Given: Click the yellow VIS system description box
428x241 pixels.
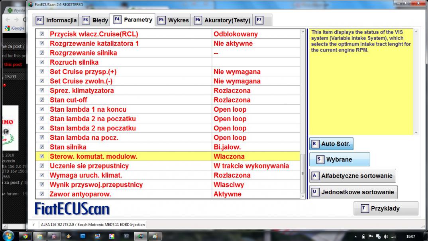Looking at the screenshot, I should click(361, 82).
